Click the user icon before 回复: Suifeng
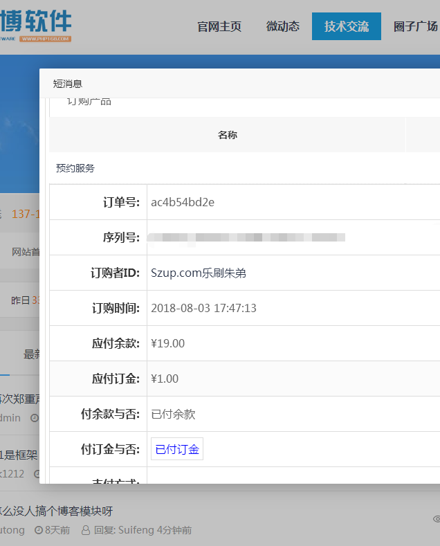440x546 pixels. pos(86,530)
